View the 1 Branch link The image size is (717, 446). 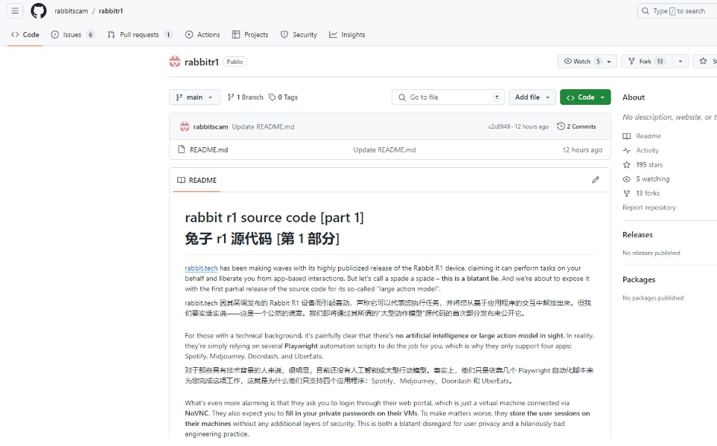[x=246, y=97]
